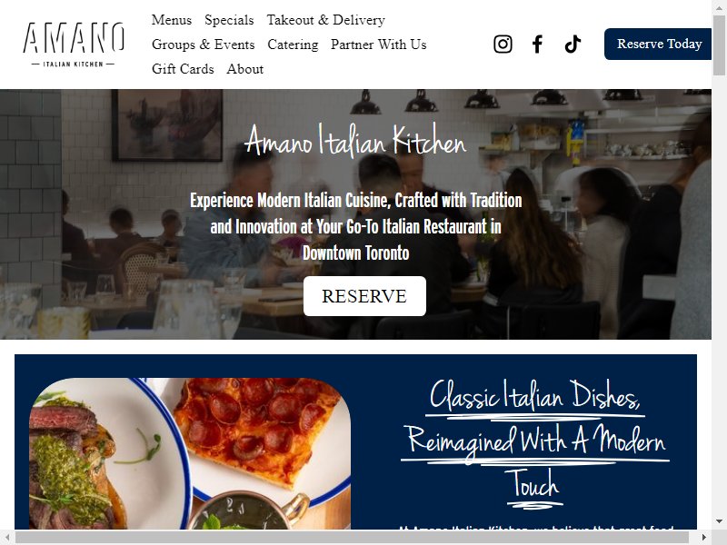Click the vertical scrollbar down arrow
Viewport: 727px width, 545px height.
tap(719, 521)
